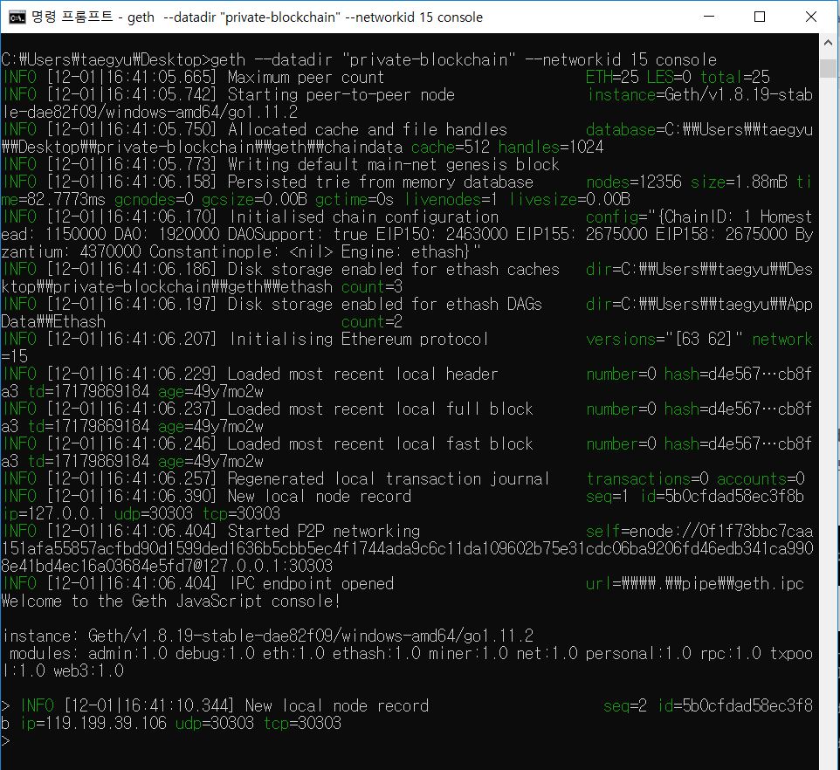Click the 'cache=512' value
Image resolution: width=840 pixels, height=770 pixels.
click(x=451, y=148)
